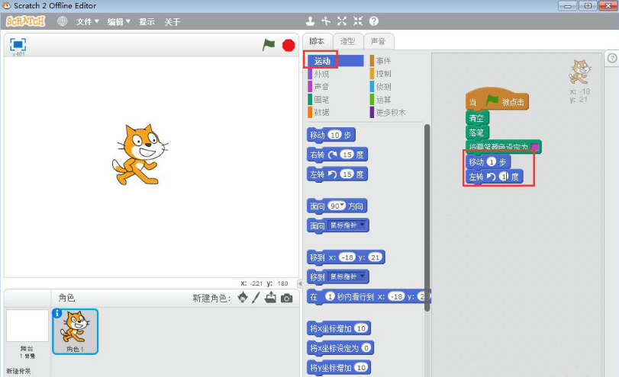Edit seconds value in 秒内滑行到 block
This screenshot has height=377, width=619.
[330, 296]
